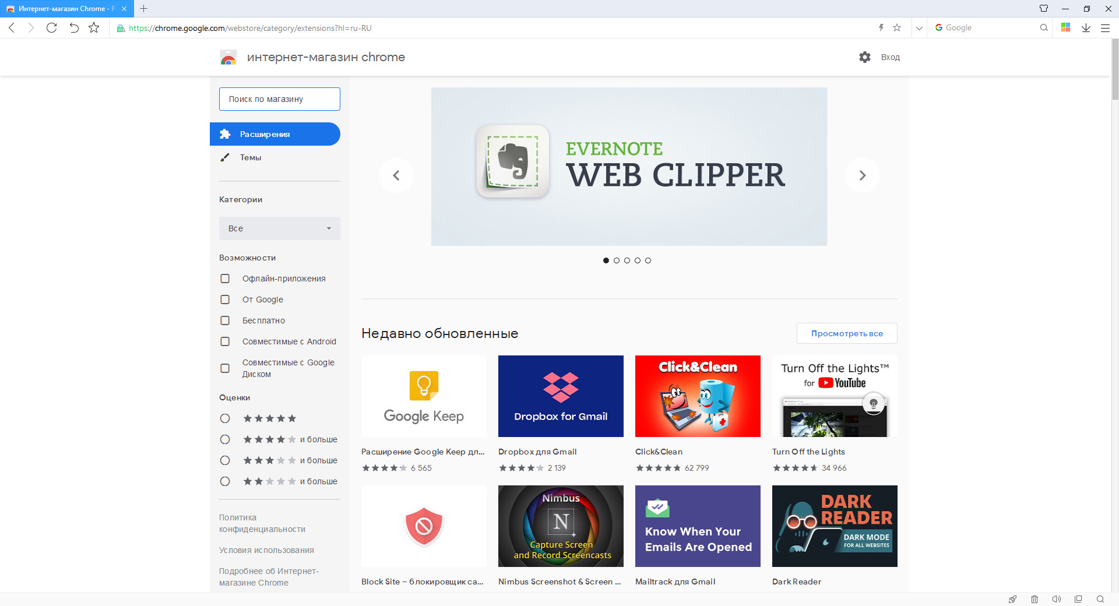The height and width of the screenshot is (606, 1119).
Task: Click the window restore icon in status bar
Action: pyautogui.click(x=1078, y=599)
